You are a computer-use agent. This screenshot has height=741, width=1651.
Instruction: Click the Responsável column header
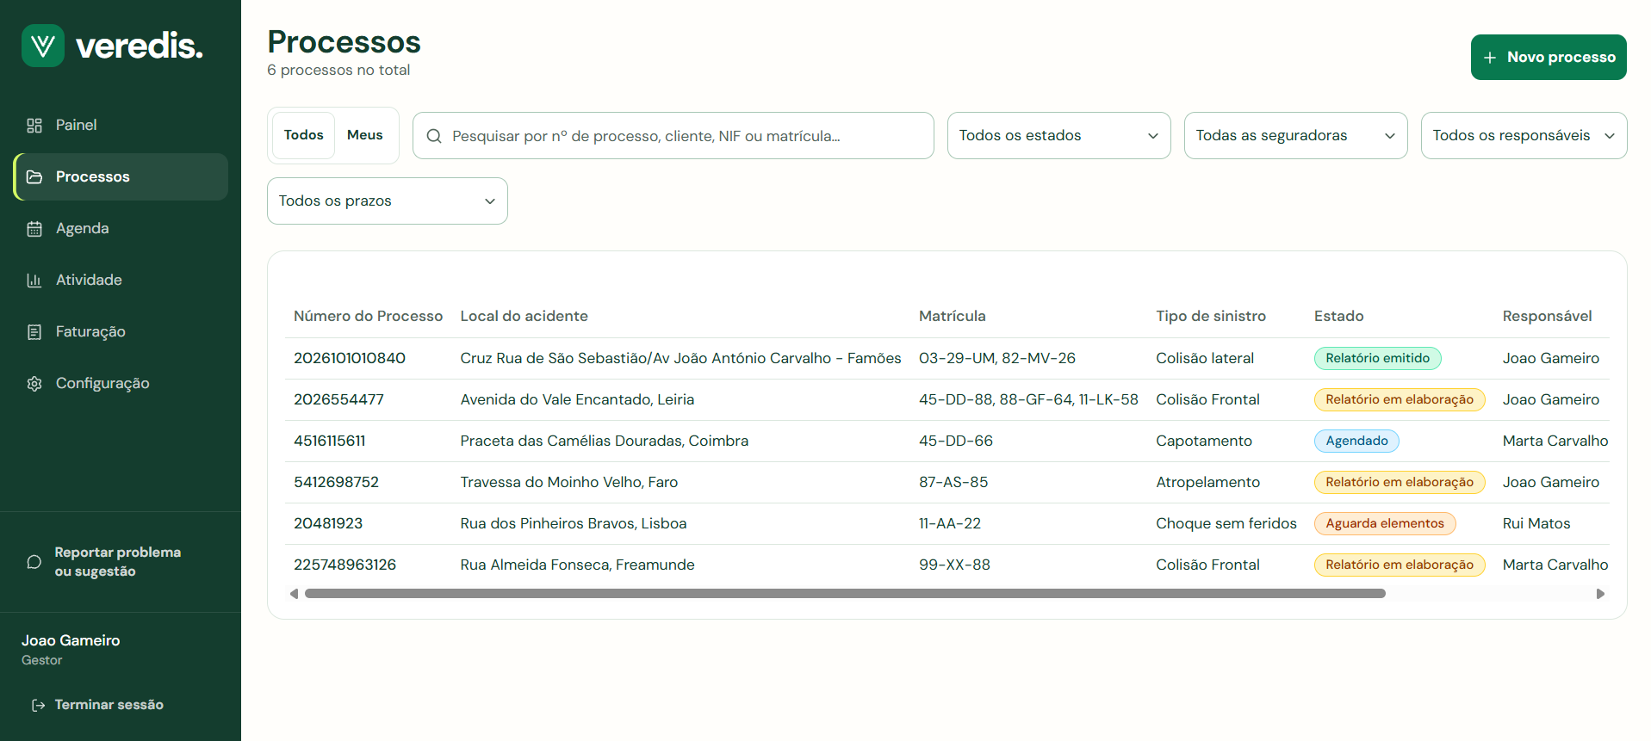[1547, 317]
